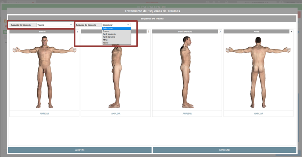Choose Todos from the dropdown list

click(x=105, y=43)
